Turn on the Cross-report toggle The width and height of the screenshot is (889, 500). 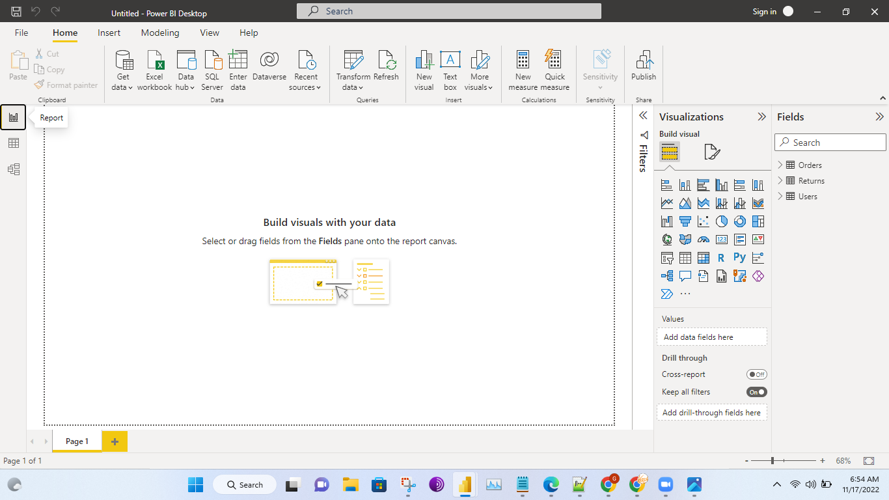757,374
